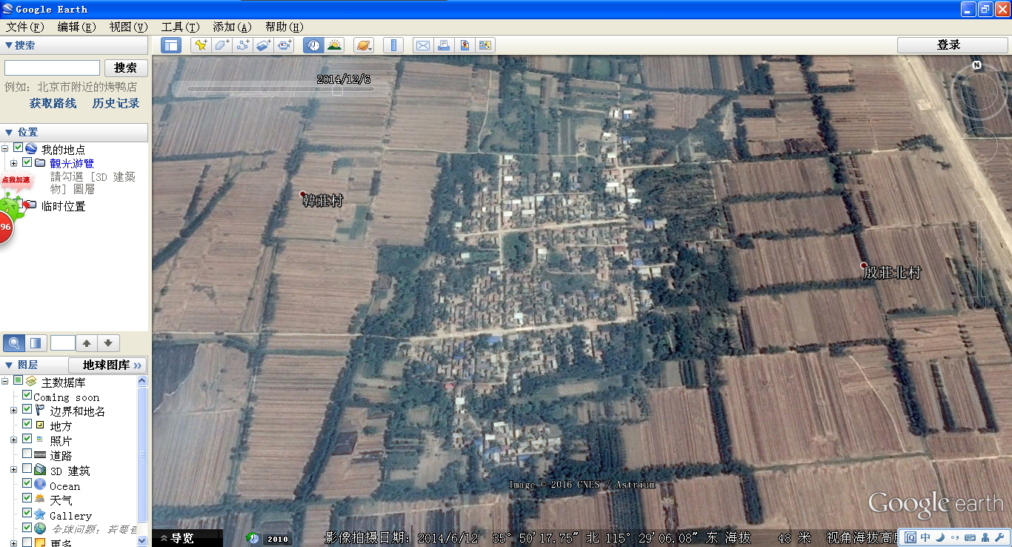Screen dimensions: 1012x547
Task: Open the planet switcher (Saturn) dropdown
Action: point(364,45)
